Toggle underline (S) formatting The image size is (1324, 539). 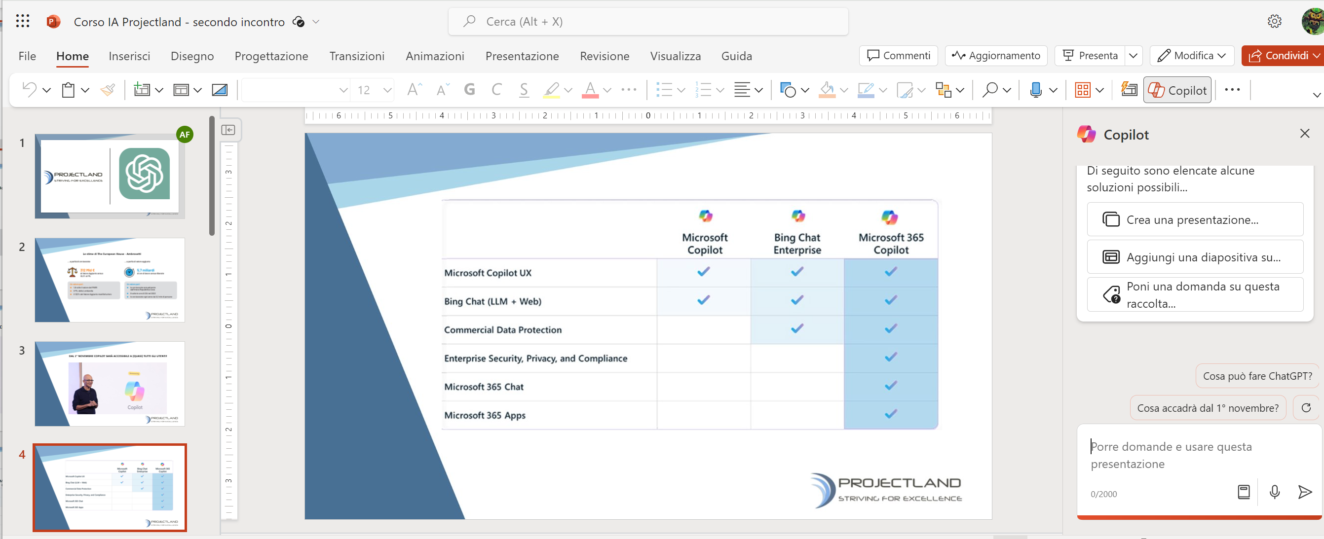pyautogui.click(x=524, y=90)
